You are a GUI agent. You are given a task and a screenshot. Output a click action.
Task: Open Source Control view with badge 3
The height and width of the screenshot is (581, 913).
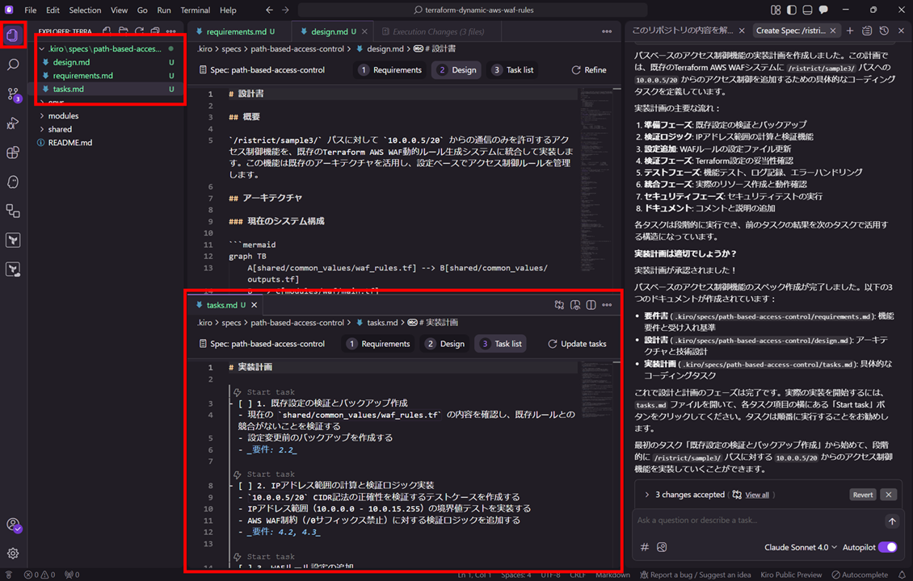pyautogui.click(x=13, y=94)
